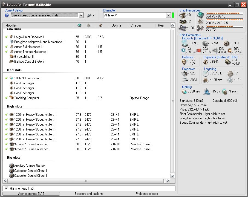The height and width of the screenshot is (197, 248).
Task: Click the powergrid column header icon
Action: (89, 25)
